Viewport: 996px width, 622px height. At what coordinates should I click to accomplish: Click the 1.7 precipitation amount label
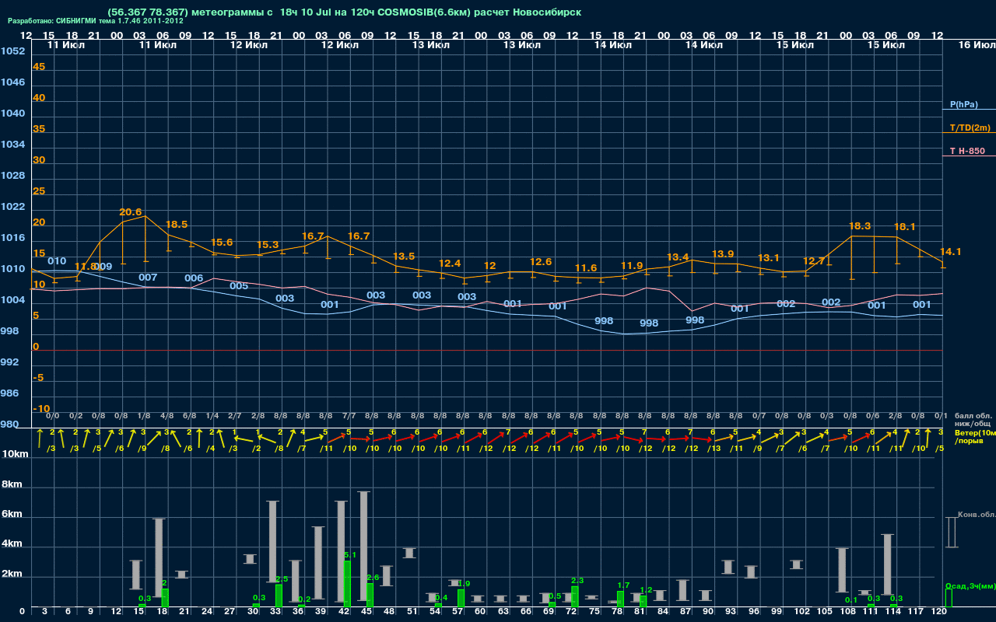tap(623, 585)
